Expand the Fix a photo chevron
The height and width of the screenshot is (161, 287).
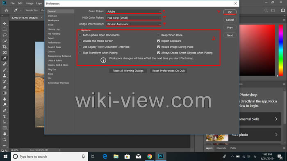pyautogui.click(x=276, y=134)
